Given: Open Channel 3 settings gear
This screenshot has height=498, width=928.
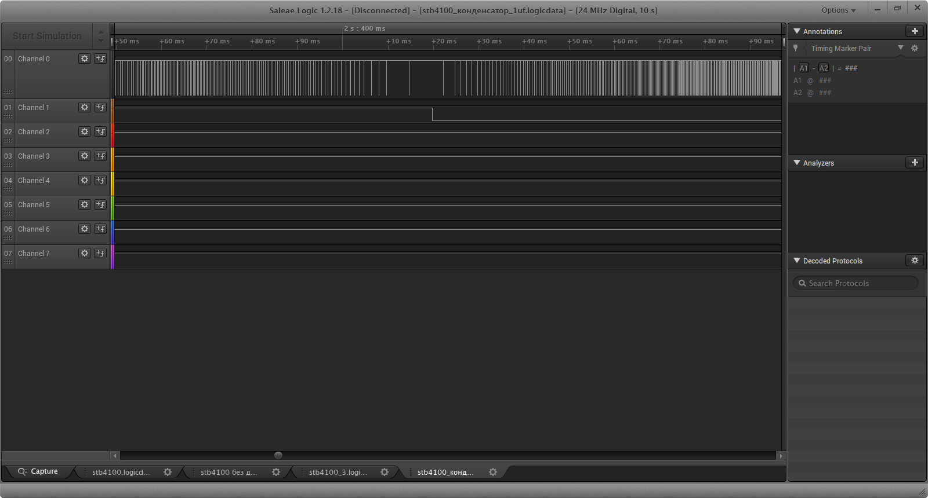Looking at the screenshot, I should (x=85, y=156).
